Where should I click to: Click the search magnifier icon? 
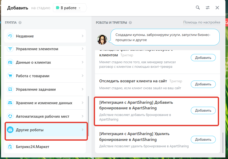point(198,8)
